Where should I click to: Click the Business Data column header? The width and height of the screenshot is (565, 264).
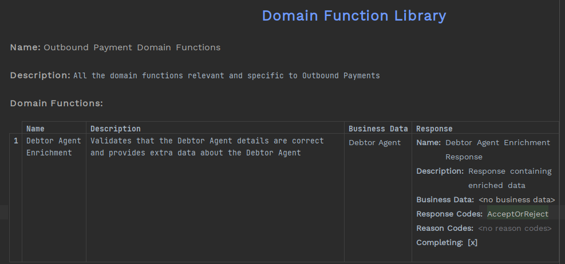378,129
